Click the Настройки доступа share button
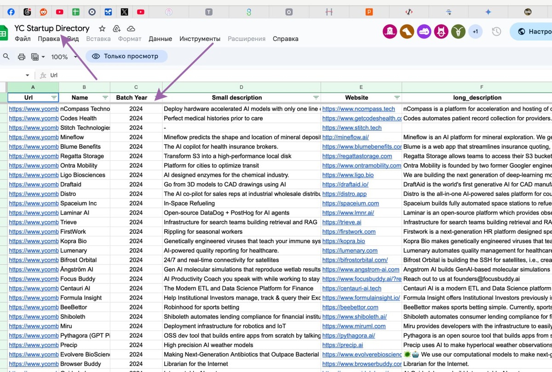Viewport: 552px width, 372px height. (531, 32)
